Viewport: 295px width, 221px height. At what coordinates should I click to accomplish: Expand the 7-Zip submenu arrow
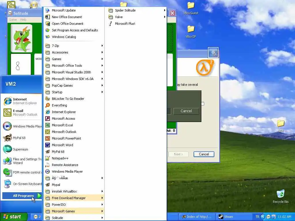pyautogui.click(x=102, y=46)
